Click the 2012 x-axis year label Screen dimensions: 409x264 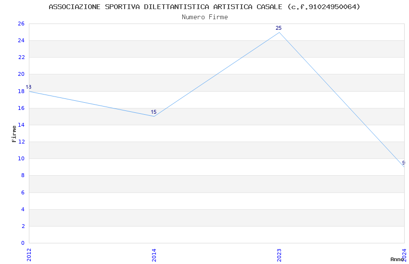29,254
